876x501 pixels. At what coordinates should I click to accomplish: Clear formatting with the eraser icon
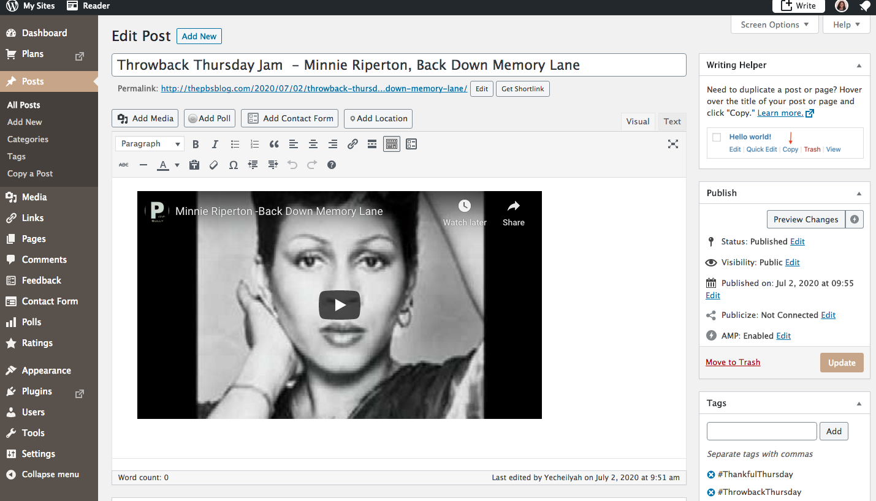tap(213, 165)
